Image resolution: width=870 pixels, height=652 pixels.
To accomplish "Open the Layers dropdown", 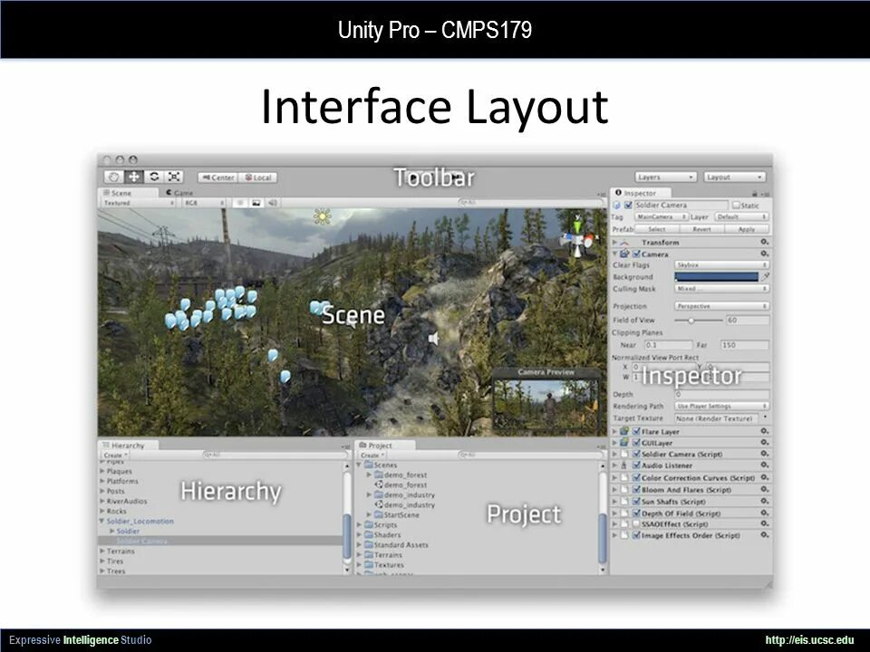I will (x=665, y=177).
